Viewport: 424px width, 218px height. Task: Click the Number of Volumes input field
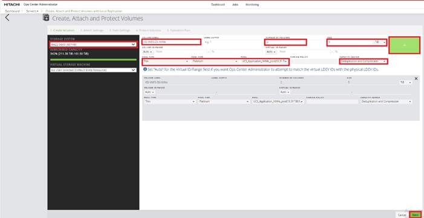[x=285, y=42]
